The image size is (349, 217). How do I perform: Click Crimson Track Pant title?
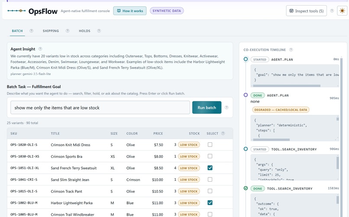tap(66, 191)
